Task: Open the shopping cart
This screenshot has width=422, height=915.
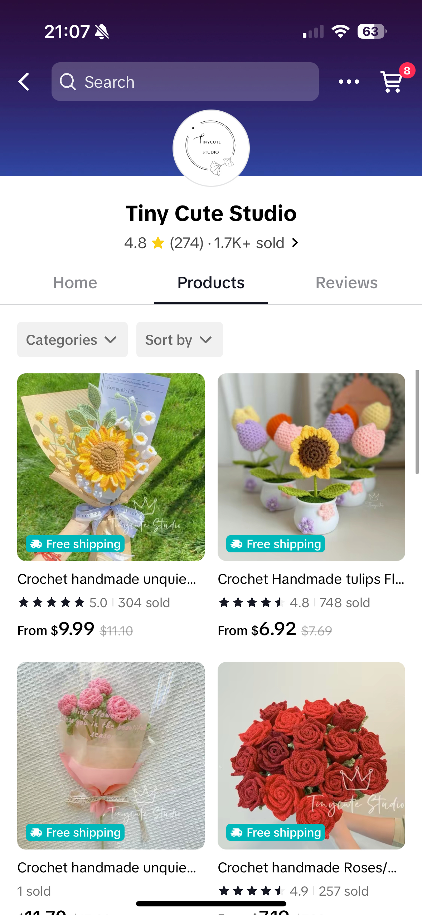Action: pos(392,82)
